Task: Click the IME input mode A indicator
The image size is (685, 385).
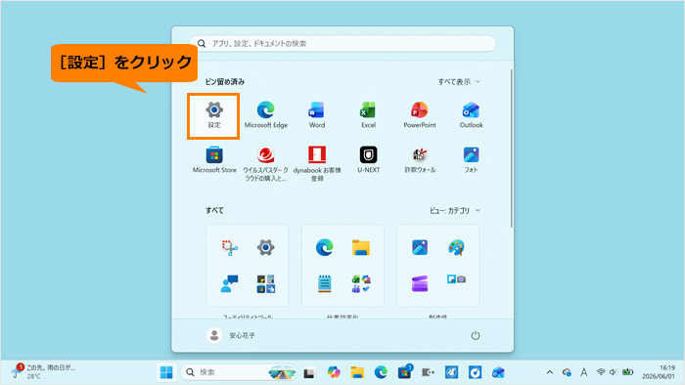Action: (583, 372)
